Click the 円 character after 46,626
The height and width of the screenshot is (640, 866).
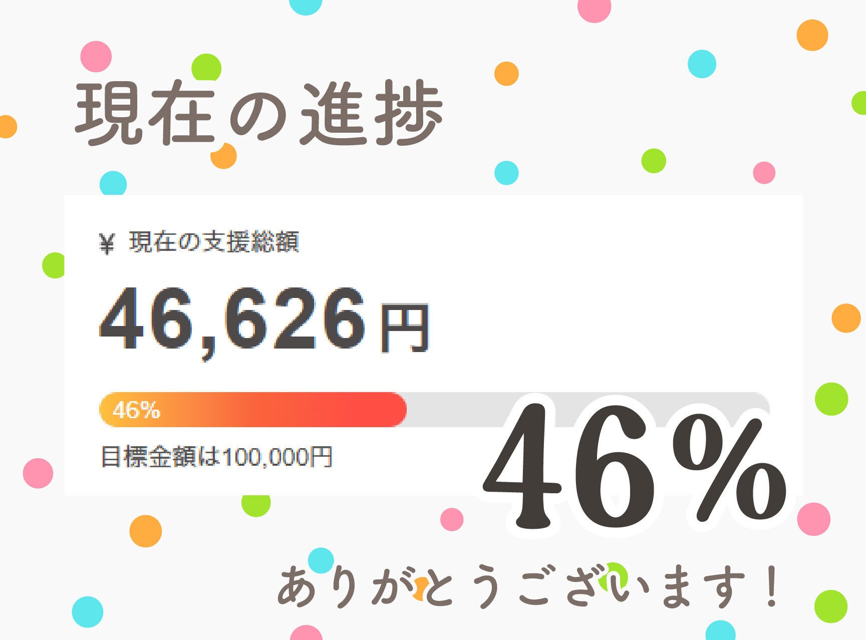point(405,328)
